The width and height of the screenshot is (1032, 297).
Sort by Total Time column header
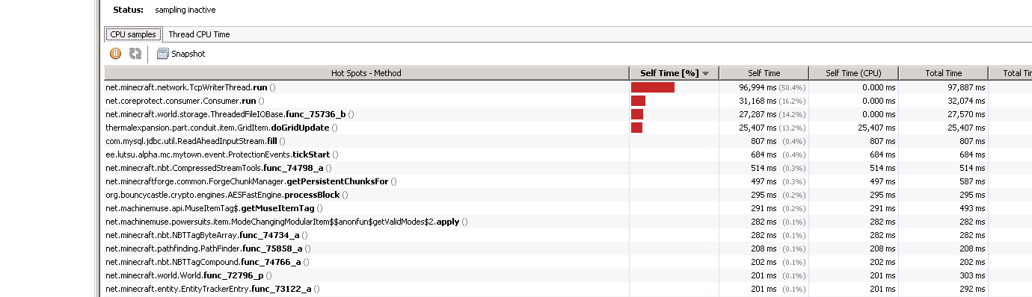point(943,73)
